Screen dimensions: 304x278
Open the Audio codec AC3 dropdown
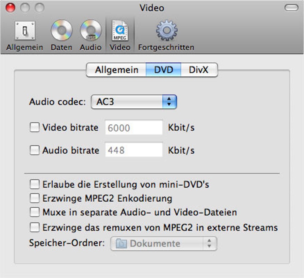(x=134, y=102)
